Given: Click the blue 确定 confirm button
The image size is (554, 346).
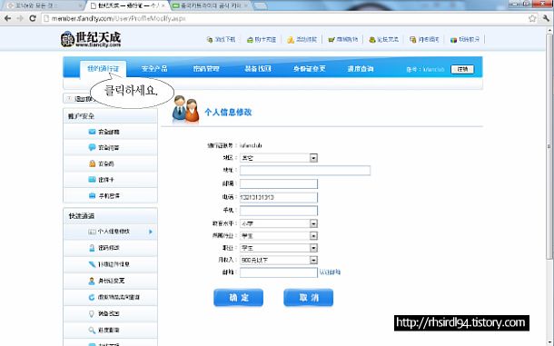Looking at the screenshot, I should (x=239, y=298).
